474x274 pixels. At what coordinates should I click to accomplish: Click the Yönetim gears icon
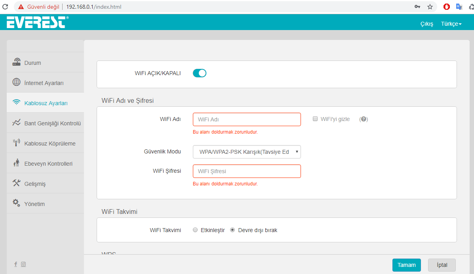pos(16,204)
